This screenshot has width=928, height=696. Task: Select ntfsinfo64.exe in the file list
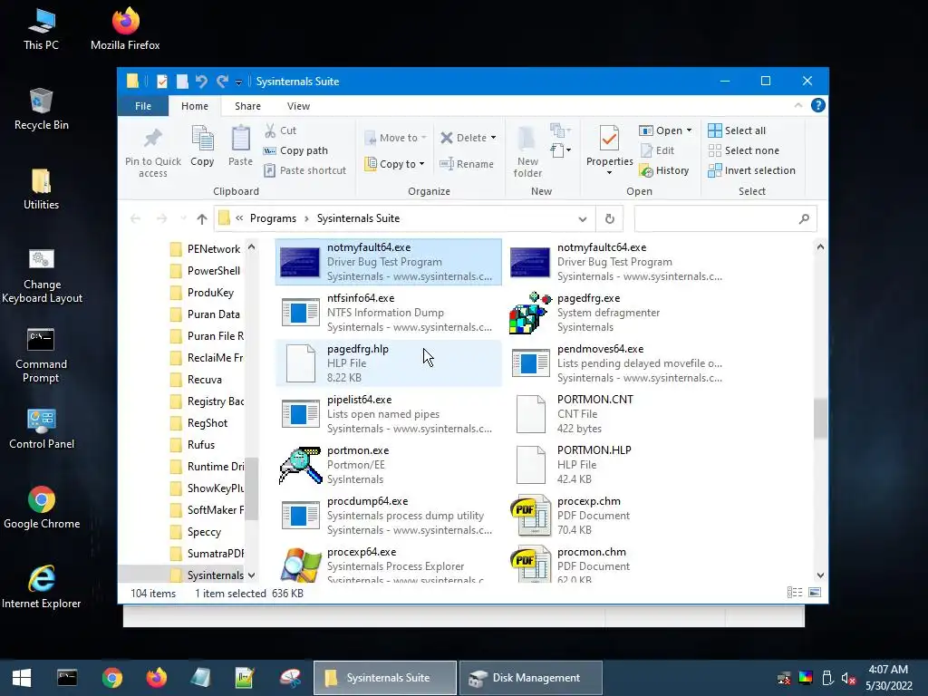pyautogui.click(x=388, y=313)
